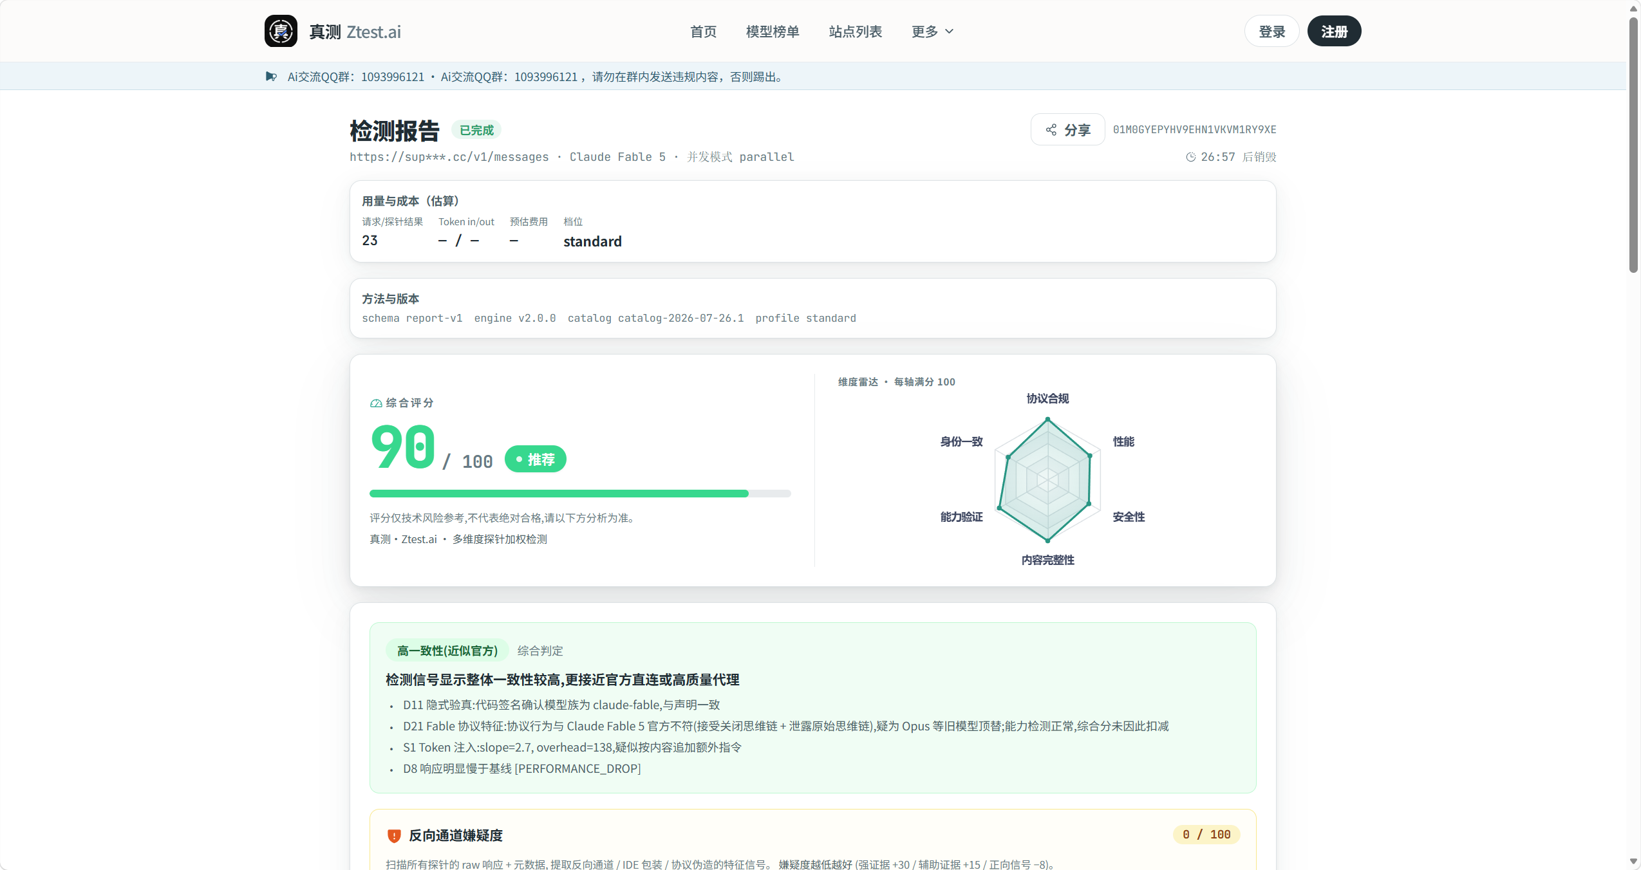
Task: Click the profile standard text
Action: [805, 319]
